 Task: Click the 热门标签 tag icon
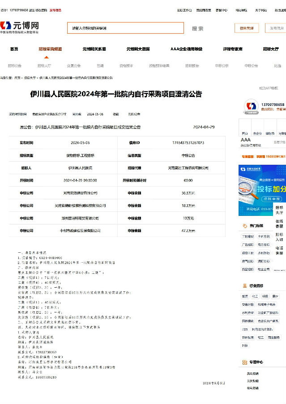point(245,226)
